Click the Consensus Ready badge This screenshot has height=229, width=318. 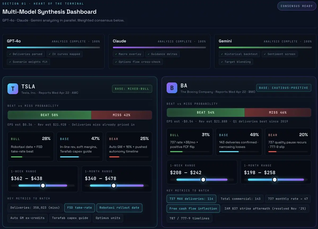coord(297,6)
